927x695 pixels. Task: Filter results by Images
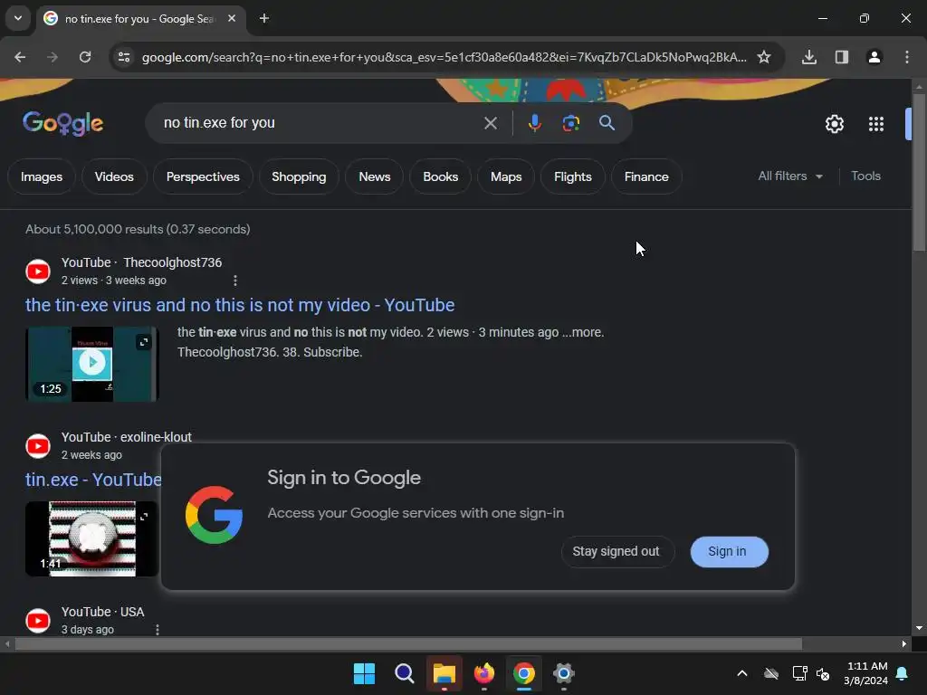click(42, 176)
